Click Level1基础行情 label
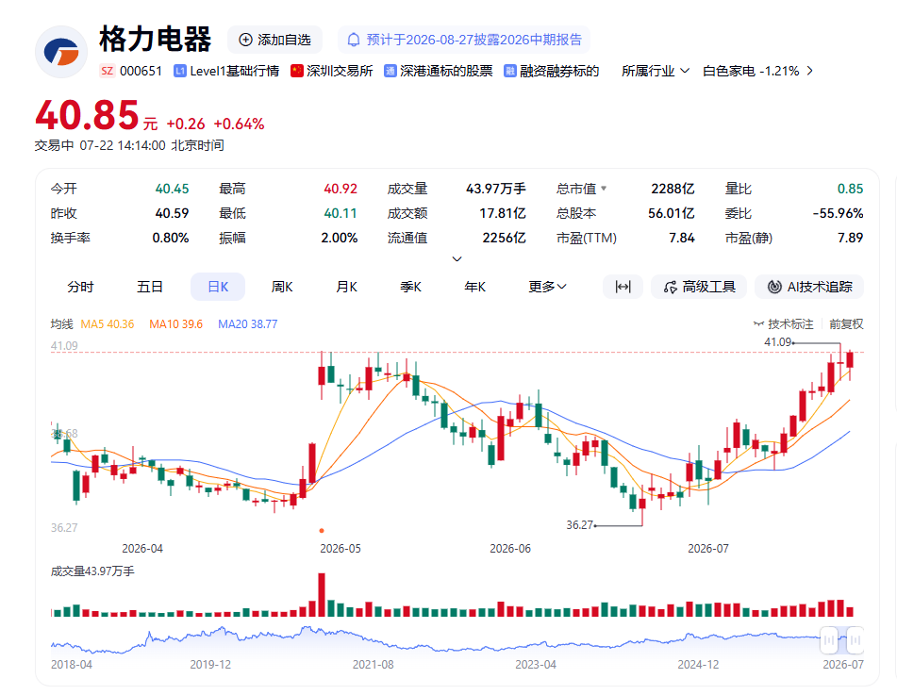The image size is (897, 695). [x=235, y=71]
